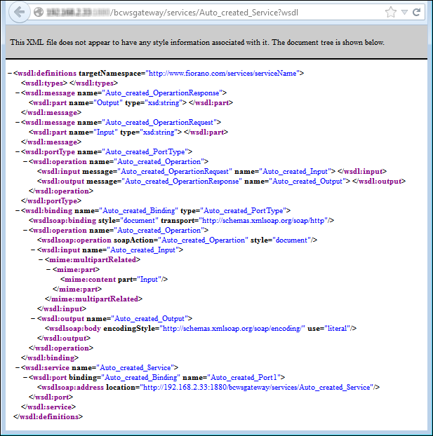Click the browser back arrow button
Viewport: 433px width, 436px height.
tap(19, 12)
